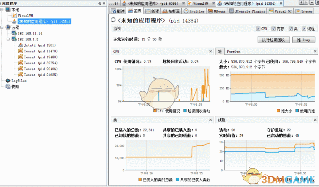Close the CPU chart panel

211,51
